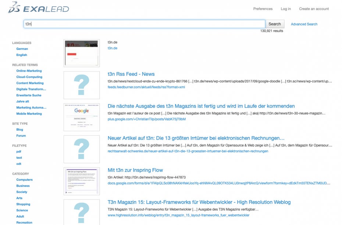Select related term Mobile Marketing
Viewport: 342px width, 225px height.
(29, 113)
